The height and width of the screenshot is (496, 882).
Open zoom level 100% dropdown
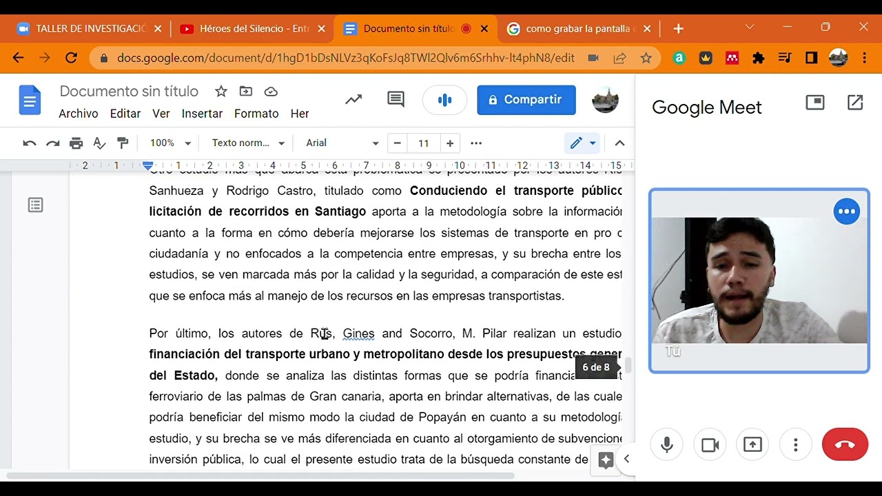(170, 143)
